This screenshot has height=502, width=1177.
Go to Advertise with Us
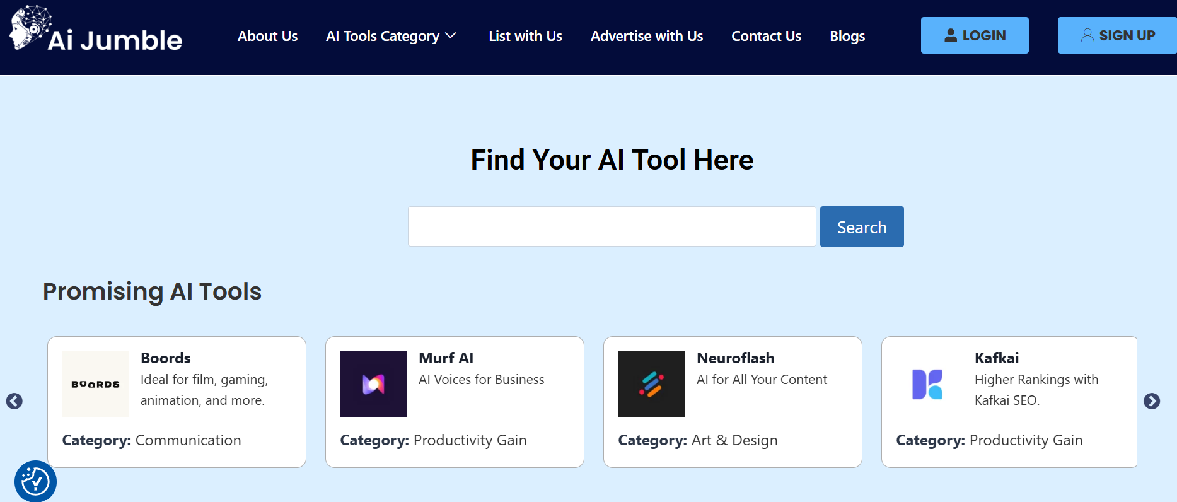(x=647, y=36)
